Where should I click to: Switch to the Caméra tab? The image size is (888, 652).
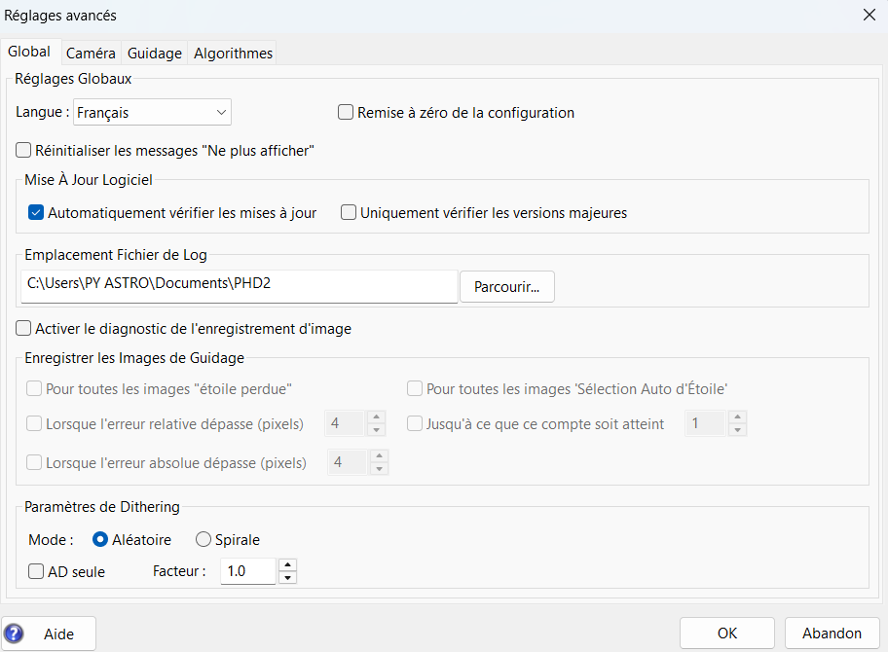click(91, 54)
